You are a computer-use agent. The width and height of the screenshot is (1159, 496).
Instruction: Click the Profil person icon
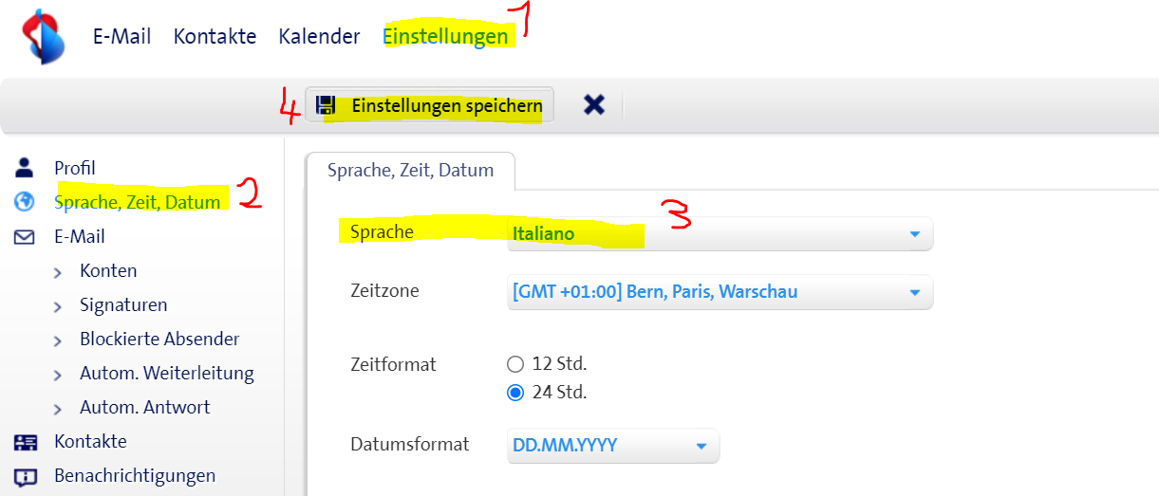point(25,168)
